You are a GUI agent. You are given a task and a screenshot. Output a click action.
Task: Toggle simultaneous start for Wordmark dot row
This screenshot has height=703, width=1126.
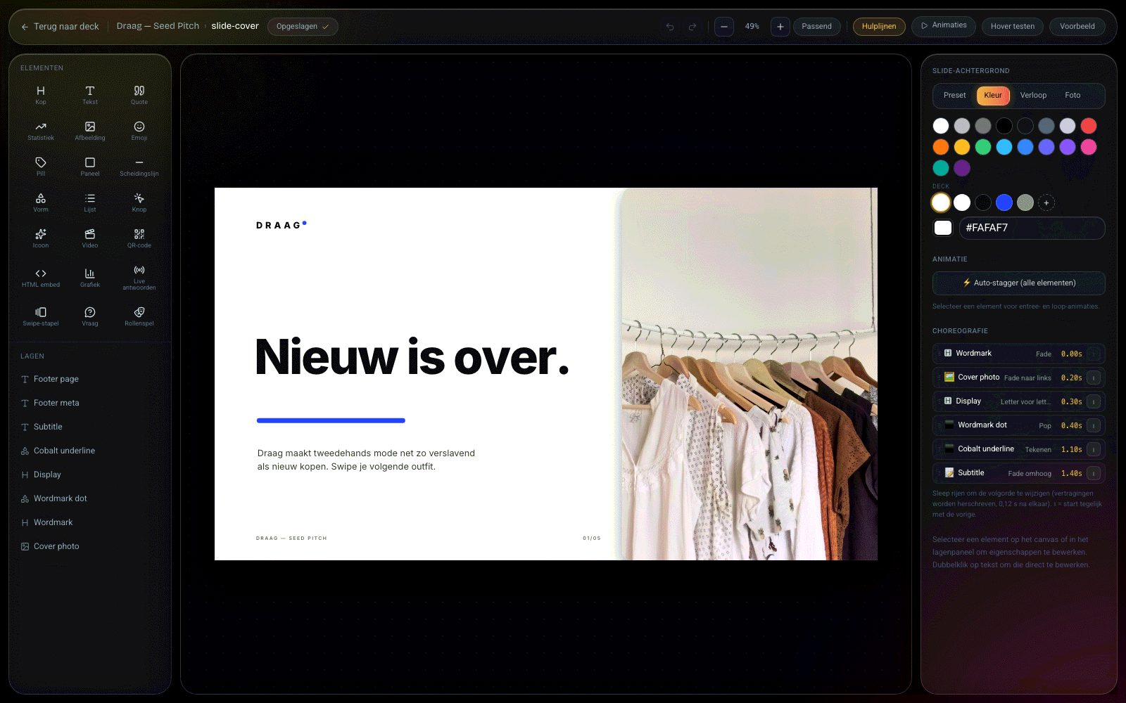tap(1094, 425)
